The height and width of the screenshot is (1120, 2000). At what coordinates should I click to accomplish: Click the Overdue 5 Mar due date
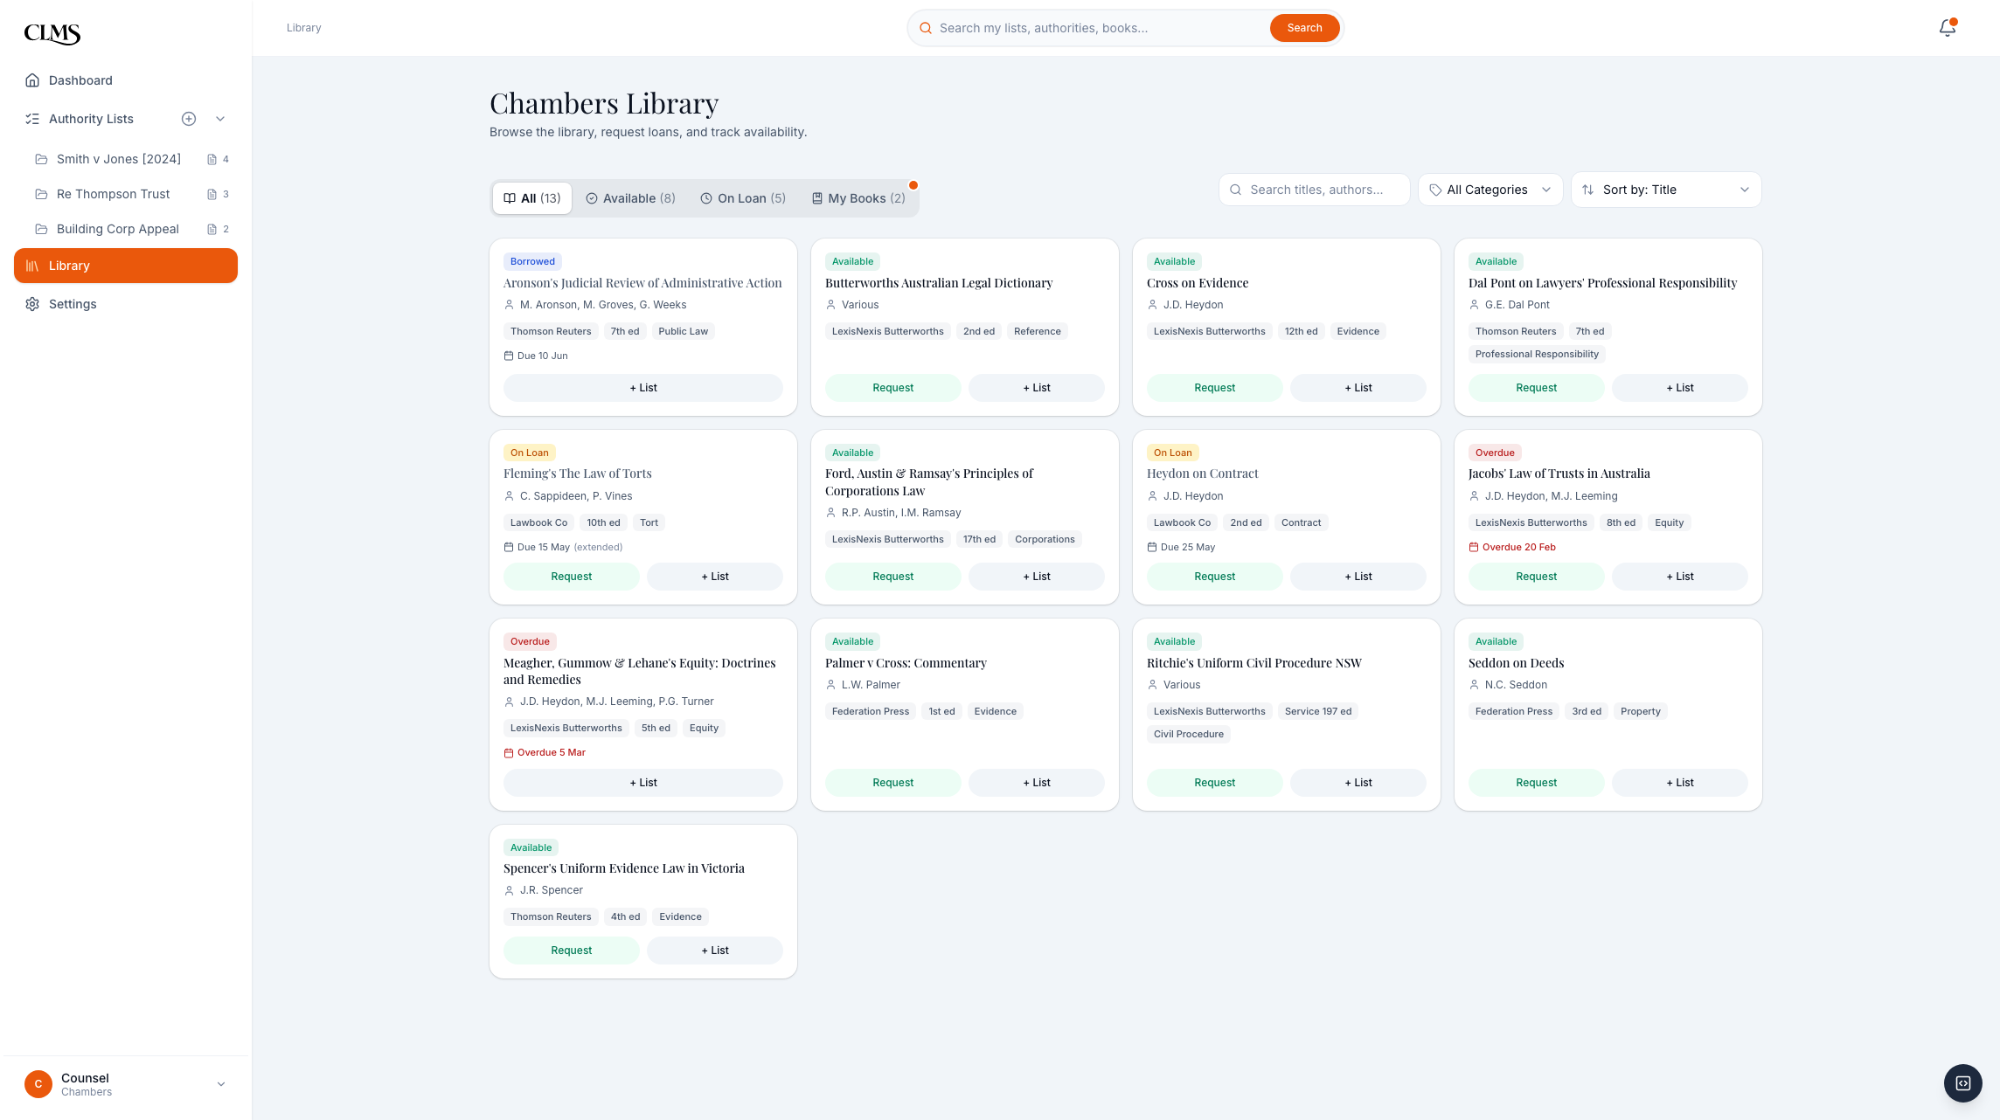545,752
